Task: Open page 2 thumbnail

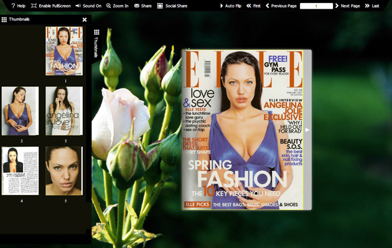Action: click(x=21, y=111)
